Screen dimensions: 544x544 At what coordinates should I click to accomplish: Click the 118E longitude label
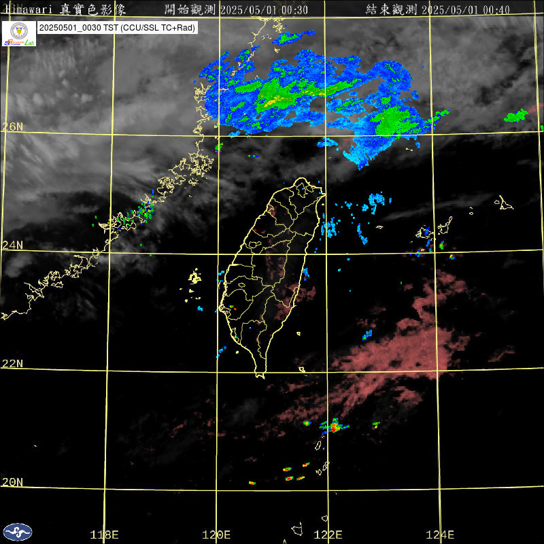pyautogui.click(x=104, y=534)
